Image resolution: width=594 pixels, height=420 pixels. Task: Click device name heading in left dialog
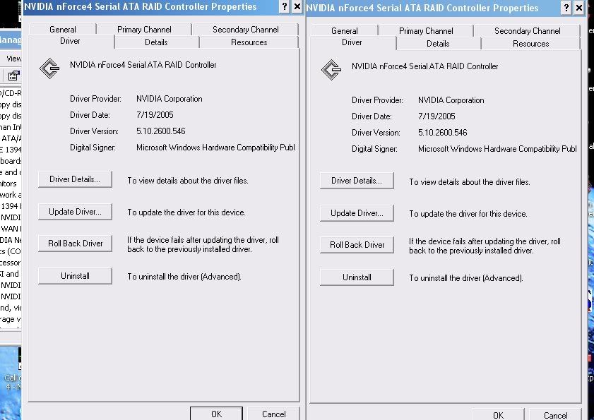(143, 65)
